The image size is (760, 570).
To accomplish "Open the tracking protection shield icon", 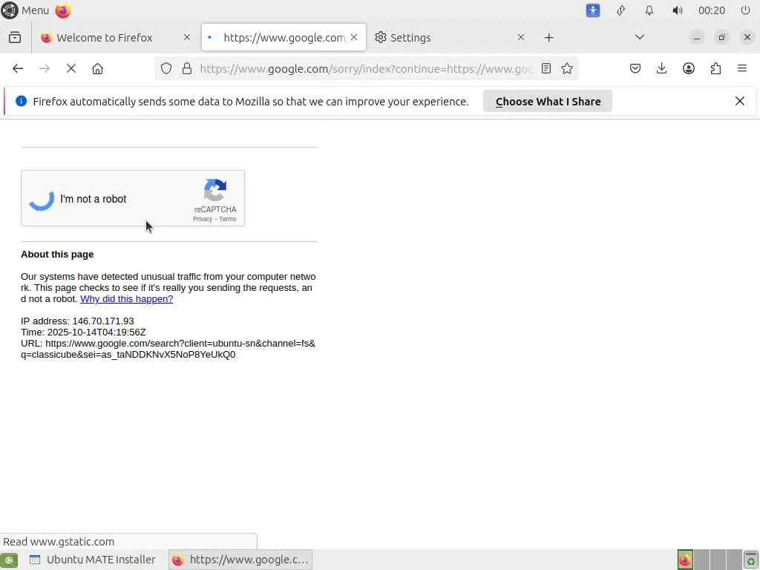I will click(166, 69).
